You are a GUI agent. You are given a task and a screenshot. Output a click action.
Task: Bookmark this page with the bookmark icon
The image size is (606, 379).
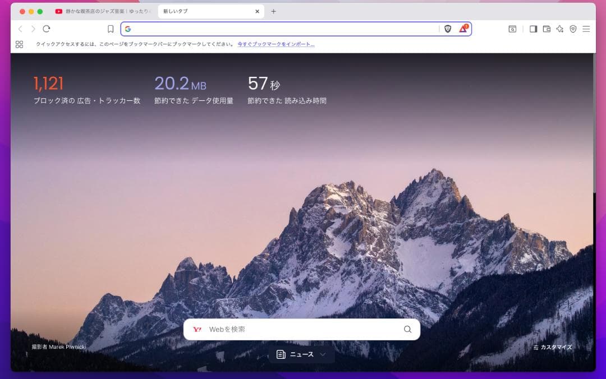tap(111, 29)
